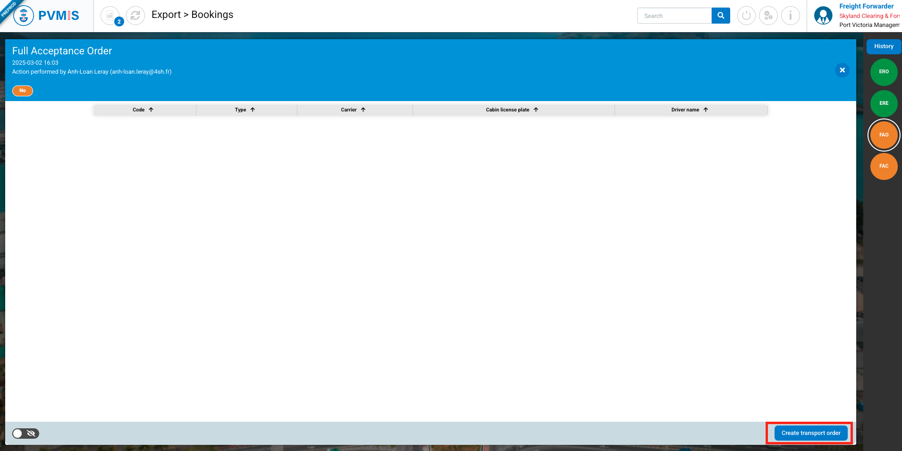902x451 pixels.
Task: Sort by Driver name column
Action: tap(690, 110)
